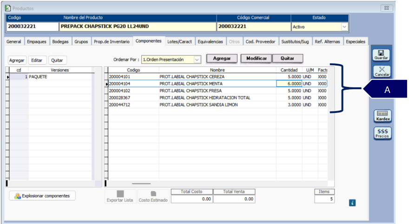Click the blue info icon
409x224 pixels.
point(352,203)
